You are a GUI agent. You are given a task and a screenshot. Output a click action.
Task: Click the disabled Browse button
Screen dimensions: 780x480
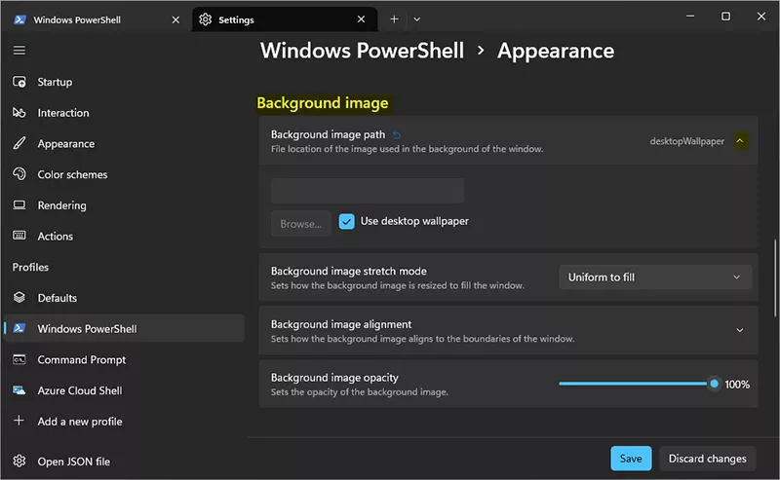[301, 224]
